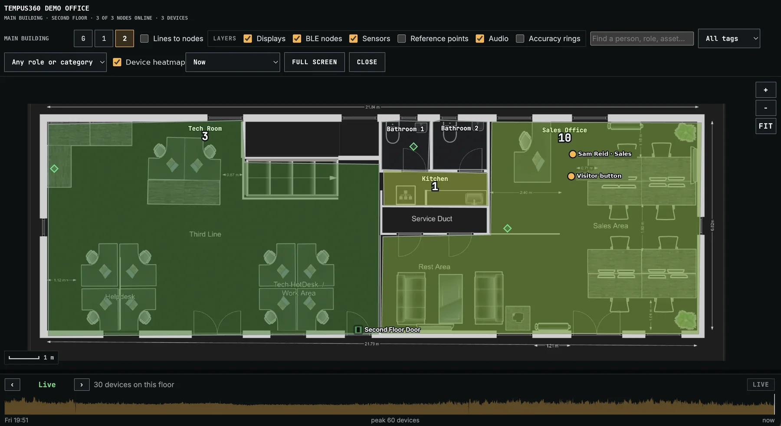Click the device activity timeline graph
Image resolution: width=781 pixels, height=426 pixels.
point(389,405)
